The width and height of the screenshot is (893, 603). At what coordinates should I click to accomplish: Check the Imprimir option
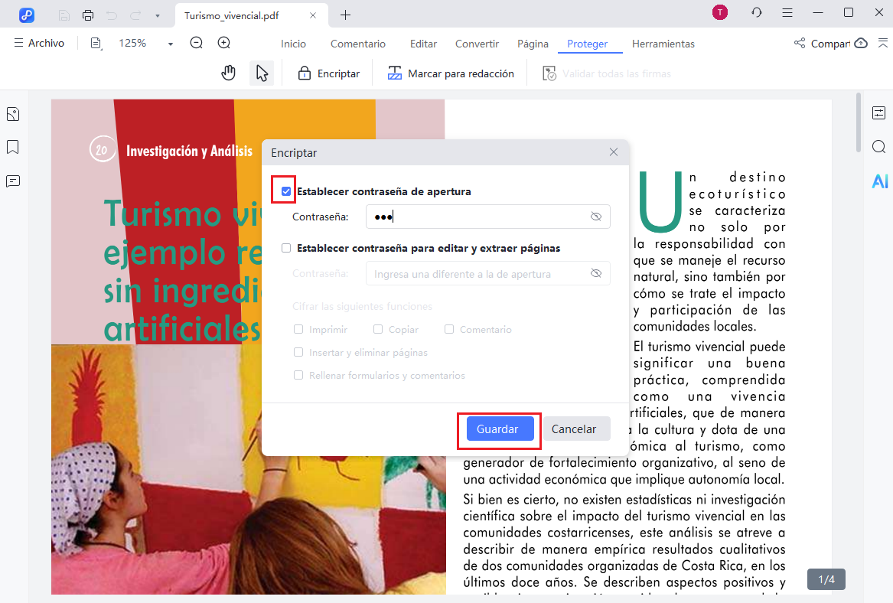[x=298, y=329]
